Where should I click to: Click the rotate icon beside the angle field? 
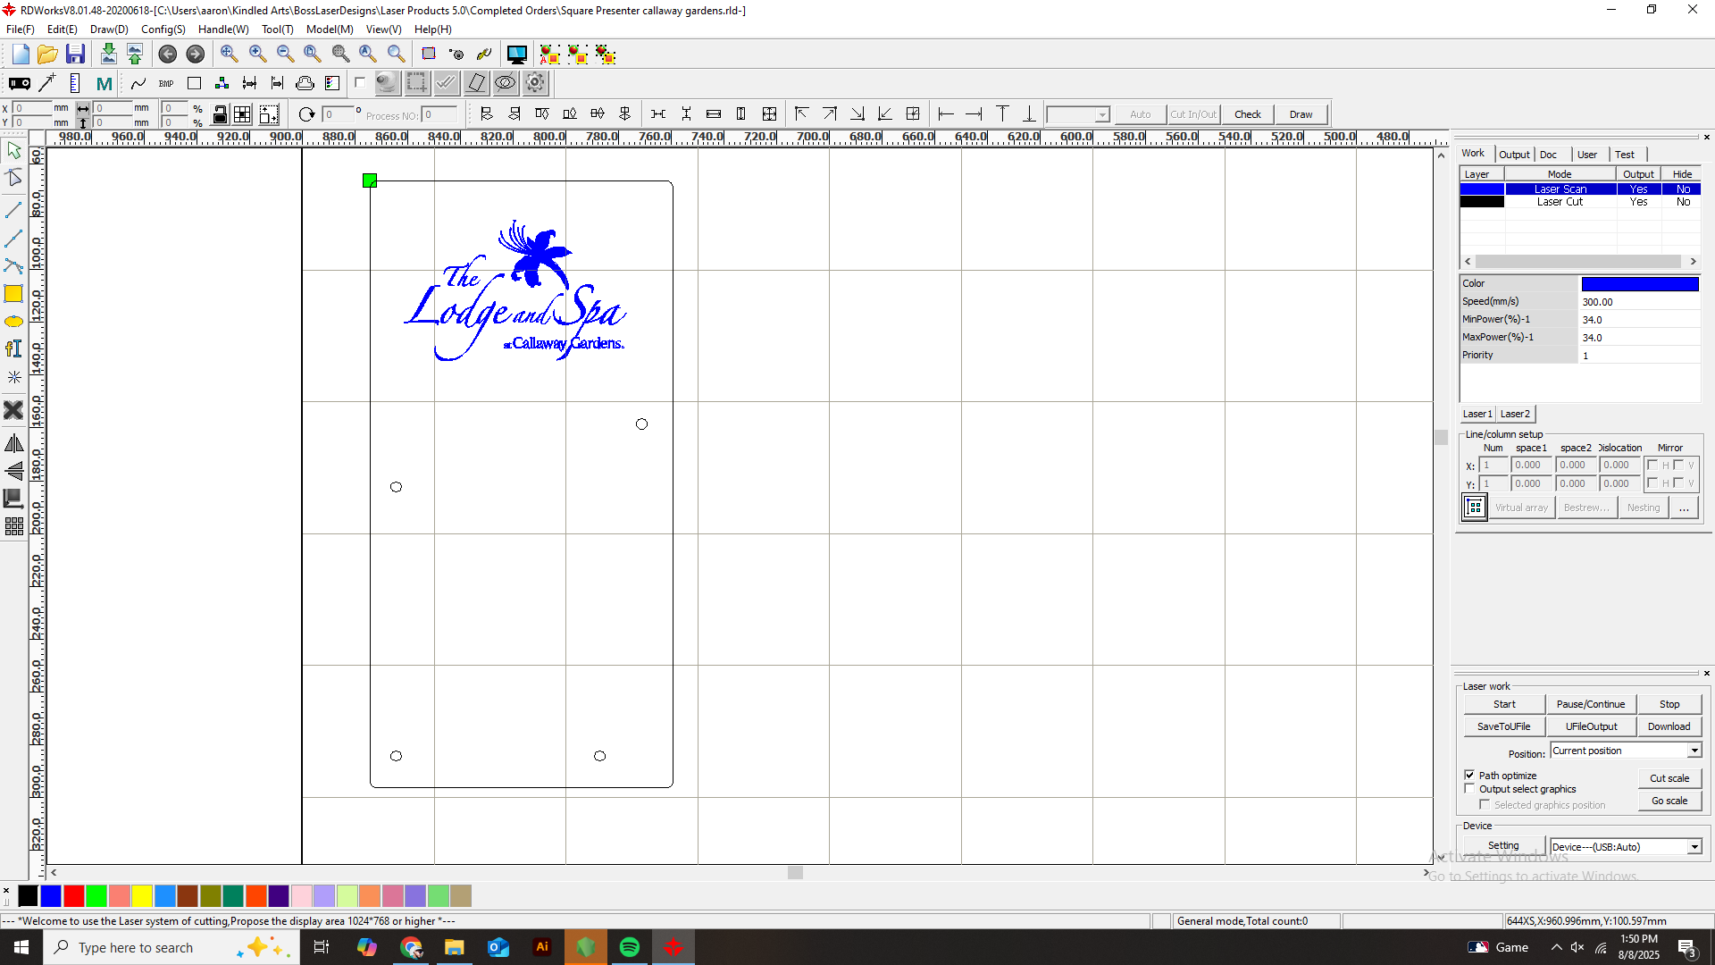coord(306,114)
